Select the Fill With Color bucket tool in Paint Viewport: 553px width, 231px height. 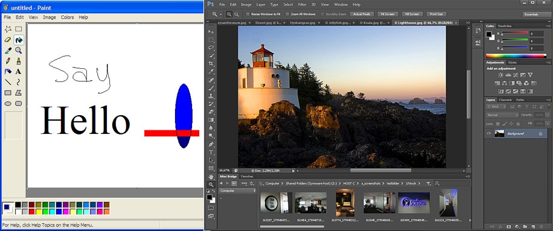pyautogui.click(x=19, y=40)
